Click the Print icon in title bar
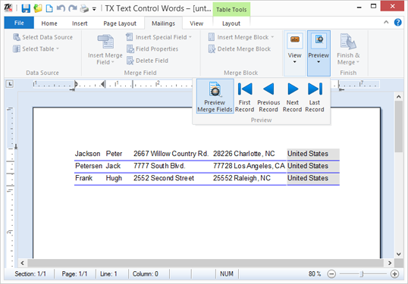This screenshot has height=284, width=408. pyautogui.click(x=84, y=8)
